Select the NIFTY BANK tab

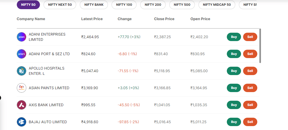pyautogui.click(x=94, y=5)
